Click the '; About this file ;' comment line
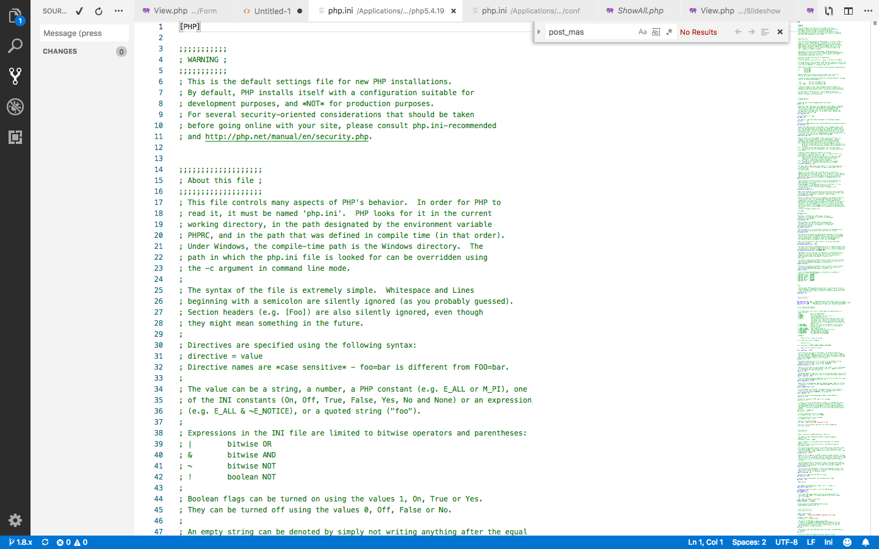 pyautogui.click(x=221, y=181)
